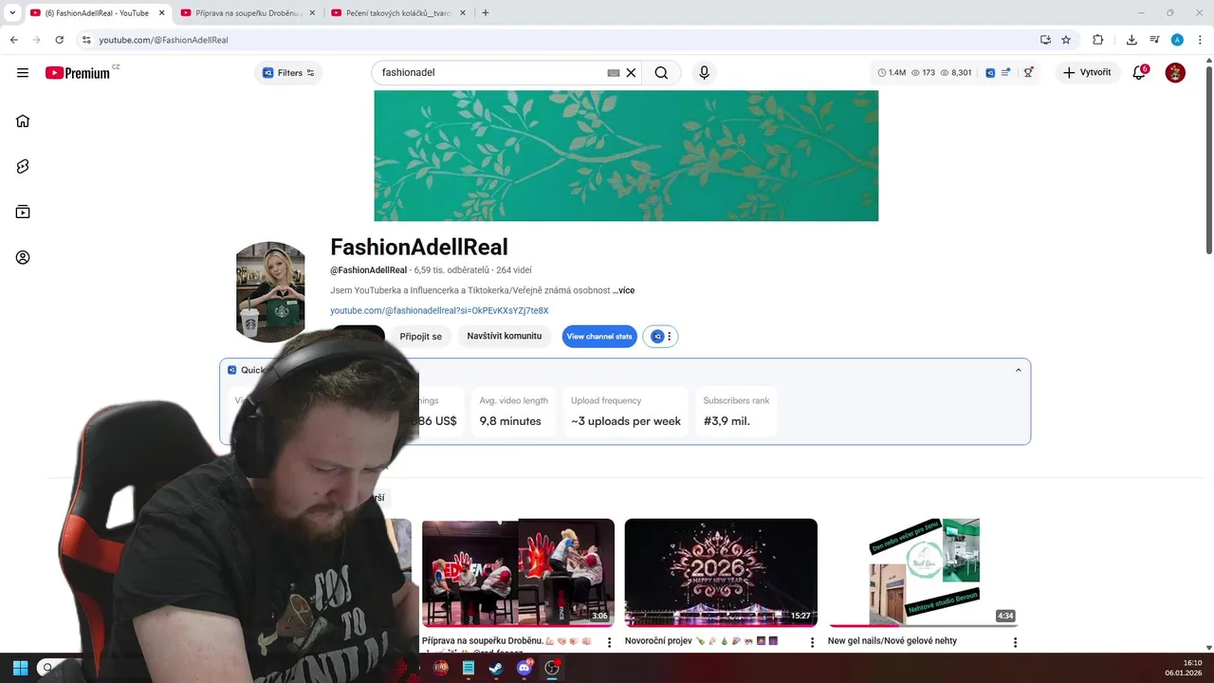Click the Připojit se join button
Viewport: 1214px width, 683px height.
(x=421, y=337)
